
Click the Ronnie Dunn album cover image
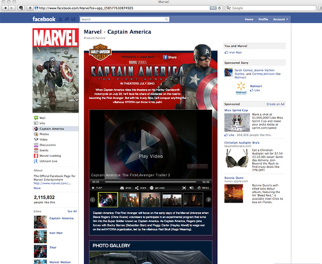[x=234, y=193]
